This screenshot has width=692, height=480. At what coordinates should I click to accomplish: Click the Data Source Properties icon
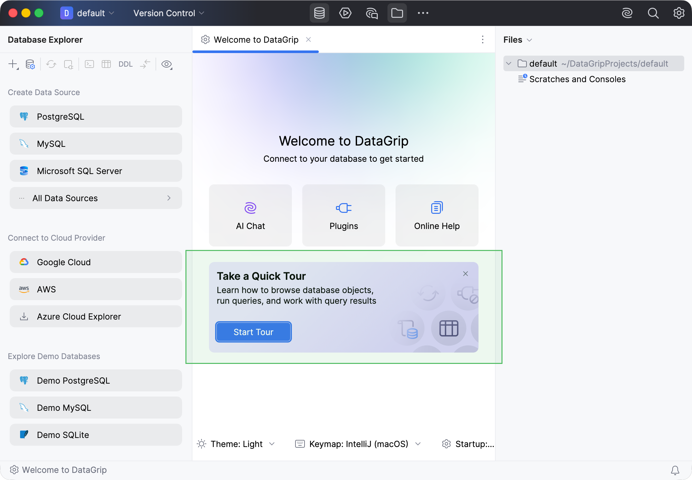click(30, 64)
